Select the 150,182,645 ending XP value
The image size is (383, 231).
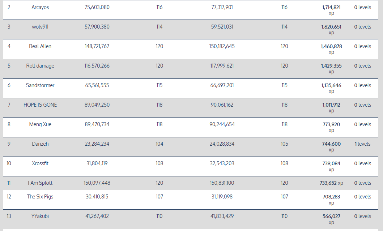[x=222, y=46]
